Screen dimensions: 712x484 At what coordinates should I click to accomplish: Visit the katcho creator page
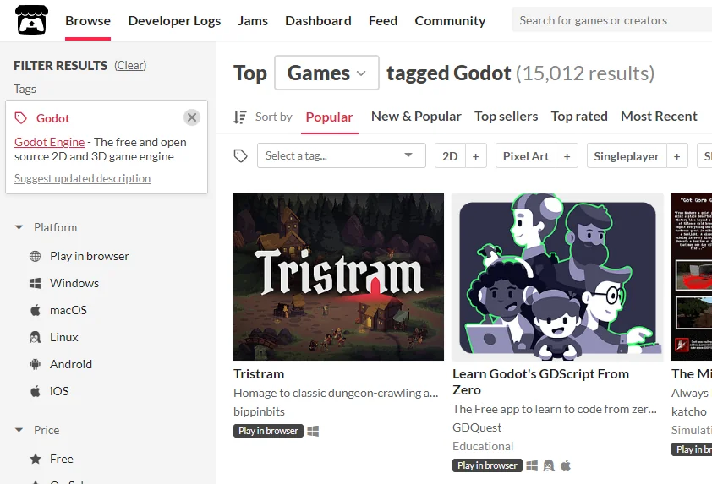689,411
